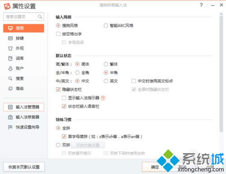Image resolution: width=226 pixels, height=174 pixels.
Task: Click in the 搜索设置项 search field
Action: (24, 17)
